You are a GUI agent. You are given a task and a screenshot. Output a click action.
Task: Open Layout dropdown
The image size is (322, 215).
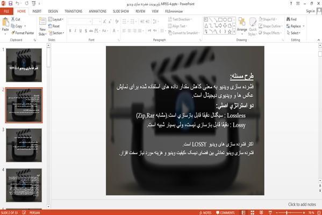click(56, 19)
